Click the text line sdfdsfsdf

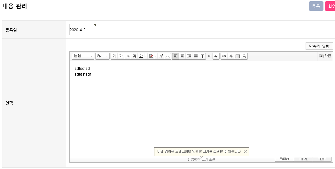pos(83,74)
